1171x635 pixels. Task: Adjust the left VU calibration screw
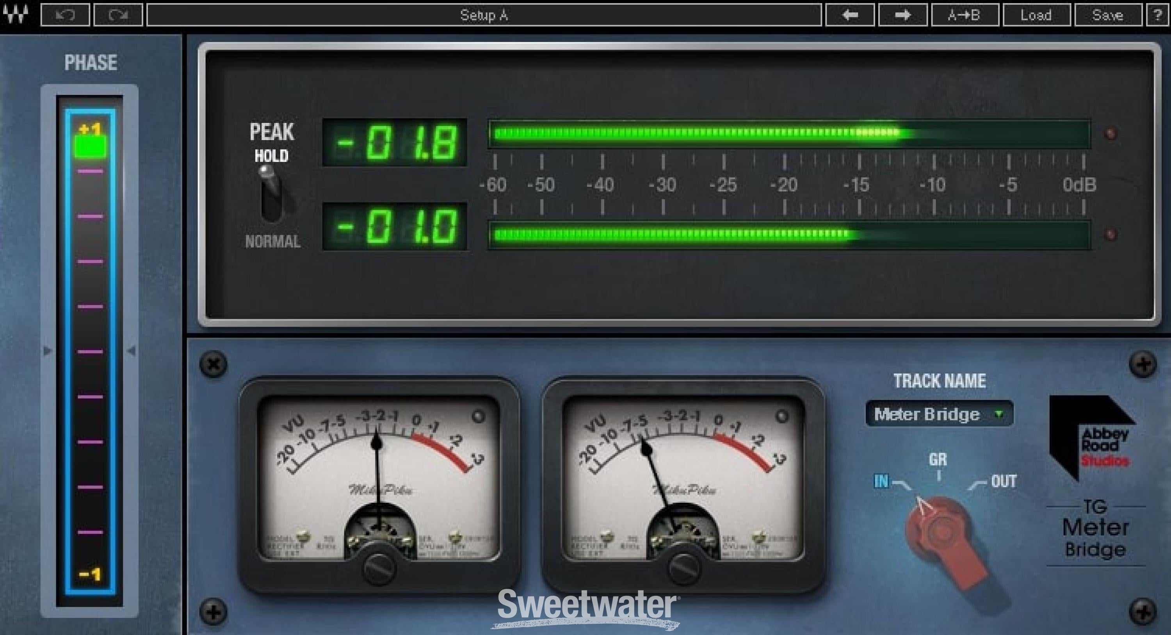click(x=379, y=569)
